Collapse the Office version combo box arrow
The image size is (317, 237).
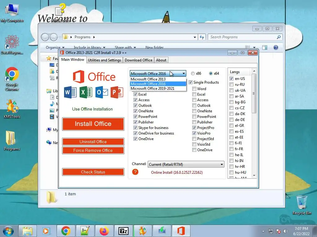click(184, 73)
